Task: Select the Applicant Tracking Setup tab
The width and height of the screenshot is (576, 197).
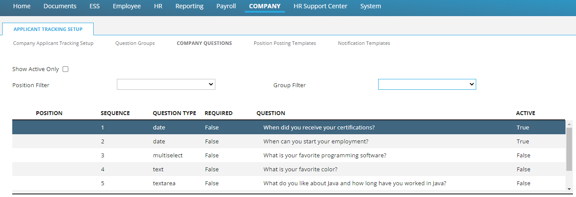Action: point(48,29)
